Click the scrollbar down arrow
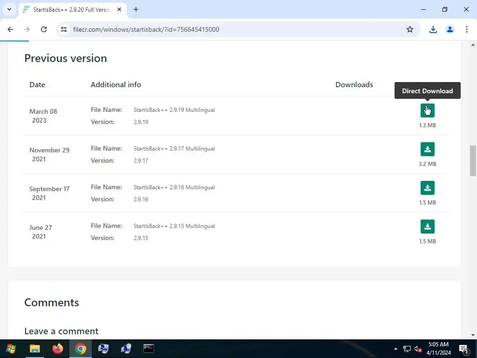The image size is (477, 358). [473, 335]
